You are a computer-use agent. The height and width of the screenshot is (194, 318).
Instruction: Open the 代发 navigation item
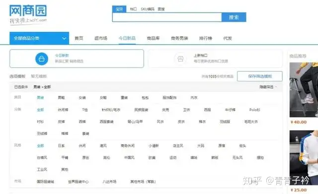228,38
